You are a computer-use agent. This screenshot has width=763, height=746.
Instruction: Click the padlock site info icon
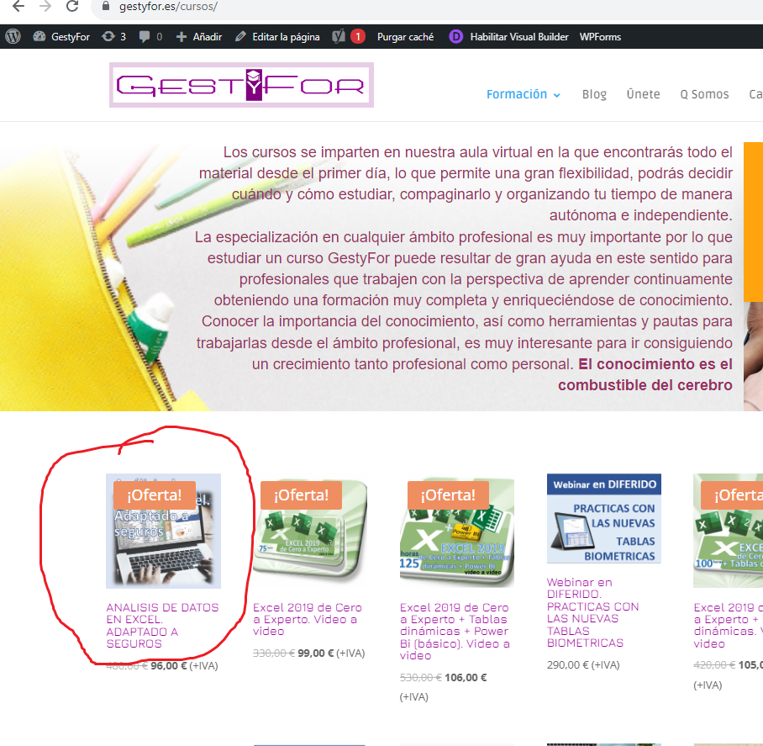click(x=106, y=7)
